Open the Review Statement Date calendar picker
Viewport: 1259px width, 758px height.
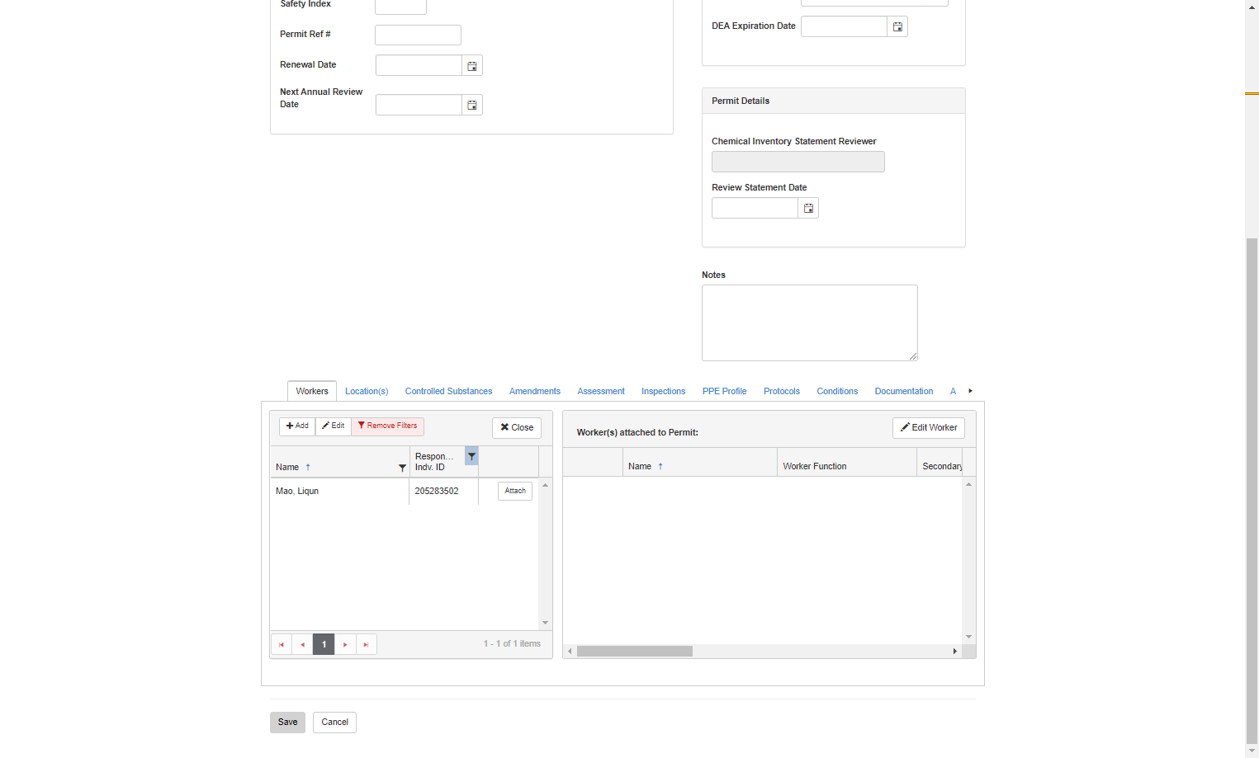tap(808, 208)
